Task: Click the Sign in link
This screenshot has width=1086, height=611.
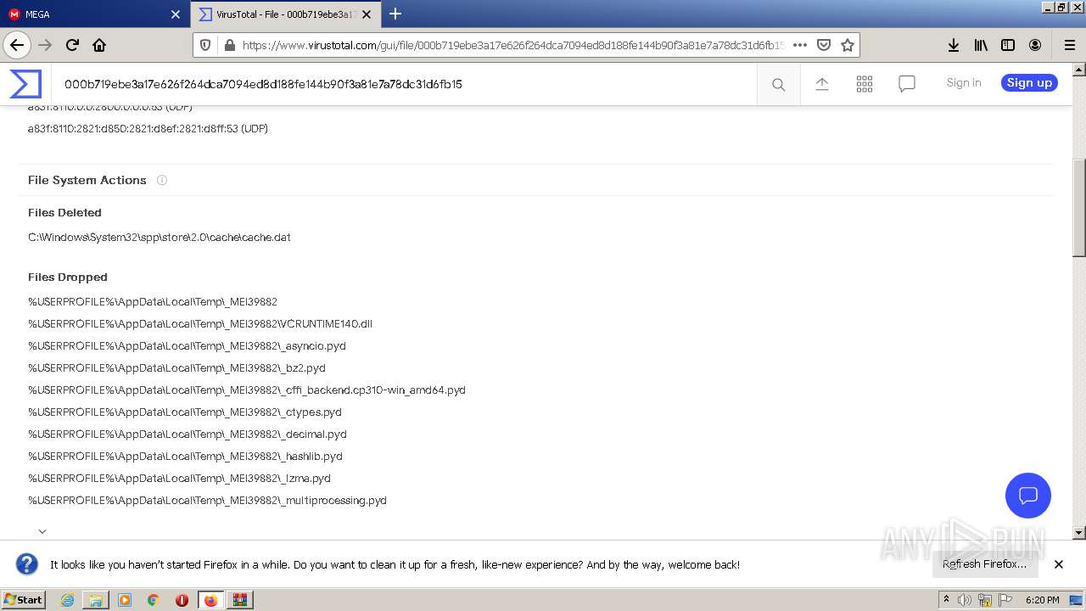Action: (964, 82)
